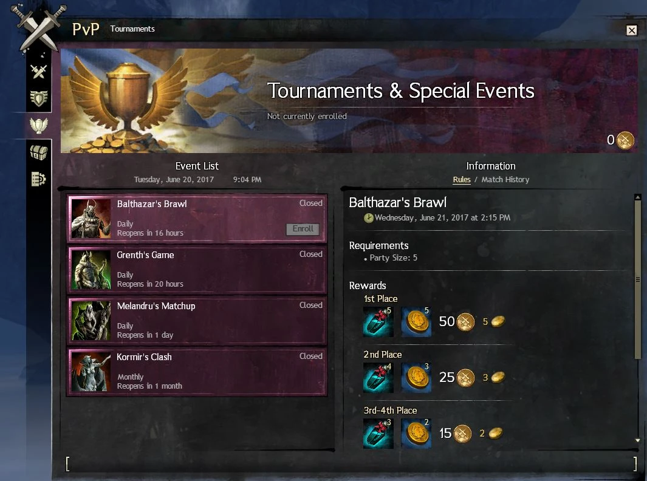Viewport: 647px width, 481px height.
Task: Open the reward chest tracks icon
Action: 39,152
